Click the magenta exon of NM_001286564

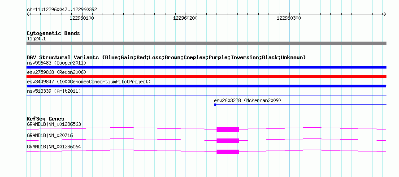point(228,152)
